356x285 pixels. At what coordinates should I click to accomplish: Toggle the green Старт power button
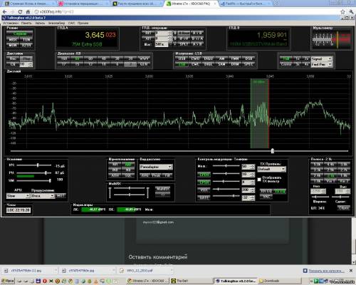(20, 34)
